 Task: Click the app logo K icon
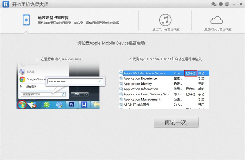[6, 4]
